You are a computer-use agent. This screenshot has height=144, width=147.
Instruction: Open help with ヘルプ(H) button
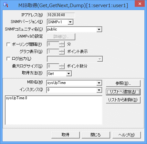127,135
